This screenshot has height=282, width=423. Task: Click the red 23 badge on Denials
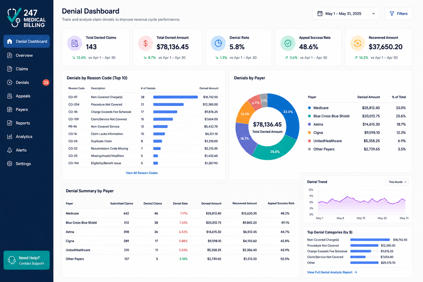(x=46, y=82)
